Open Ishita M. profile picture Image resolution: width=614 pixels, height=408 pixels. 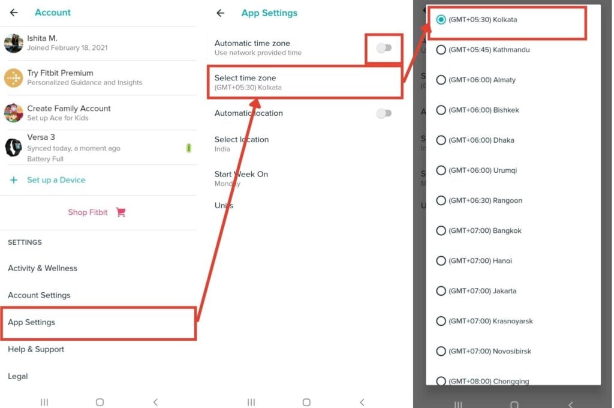pos(14,43)
